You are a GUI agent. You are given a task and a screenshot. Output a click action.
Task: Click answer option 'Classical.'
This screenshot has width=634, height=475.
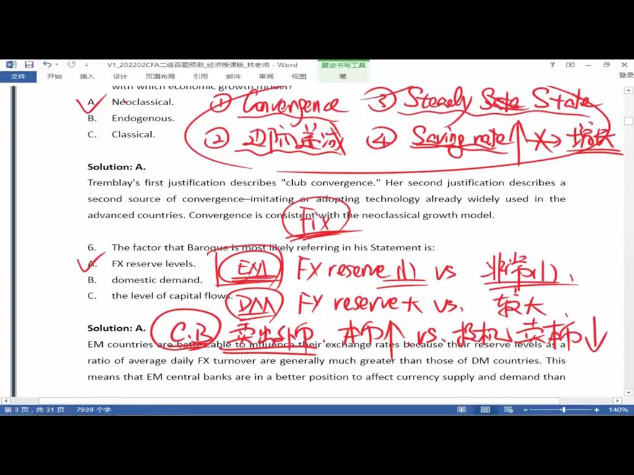(x=134, y=134)
